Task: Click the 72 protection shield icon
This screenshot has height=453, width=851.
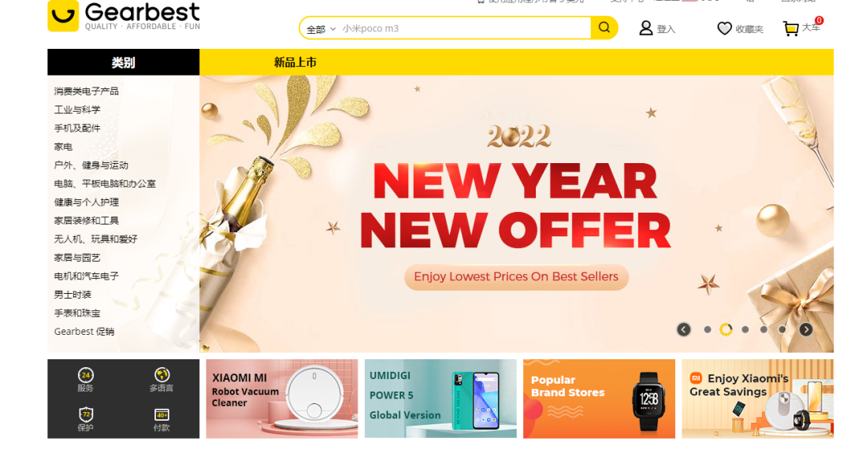Action: pos(86,415)
